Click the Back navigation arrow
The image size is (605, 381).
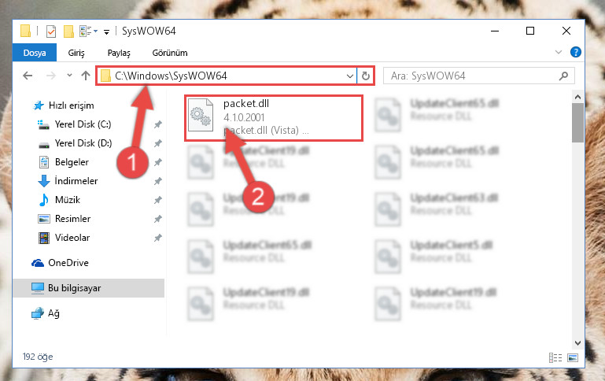pyautogui.click(x=28, y=76)
